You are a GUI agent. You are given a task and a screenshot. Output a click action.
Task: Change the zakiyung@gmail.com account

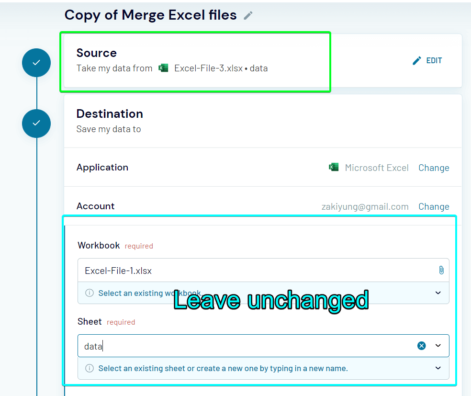[434, 206]
